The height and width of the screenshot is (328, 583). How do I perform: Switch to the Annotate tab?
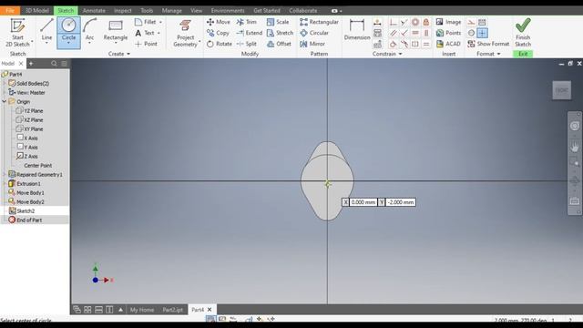[94, 10]
